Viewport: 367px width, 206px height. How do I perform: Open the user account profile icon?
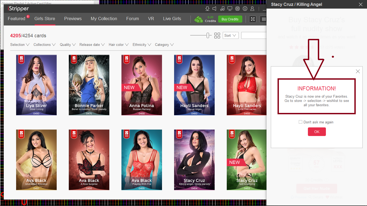(x=252, y=9)
